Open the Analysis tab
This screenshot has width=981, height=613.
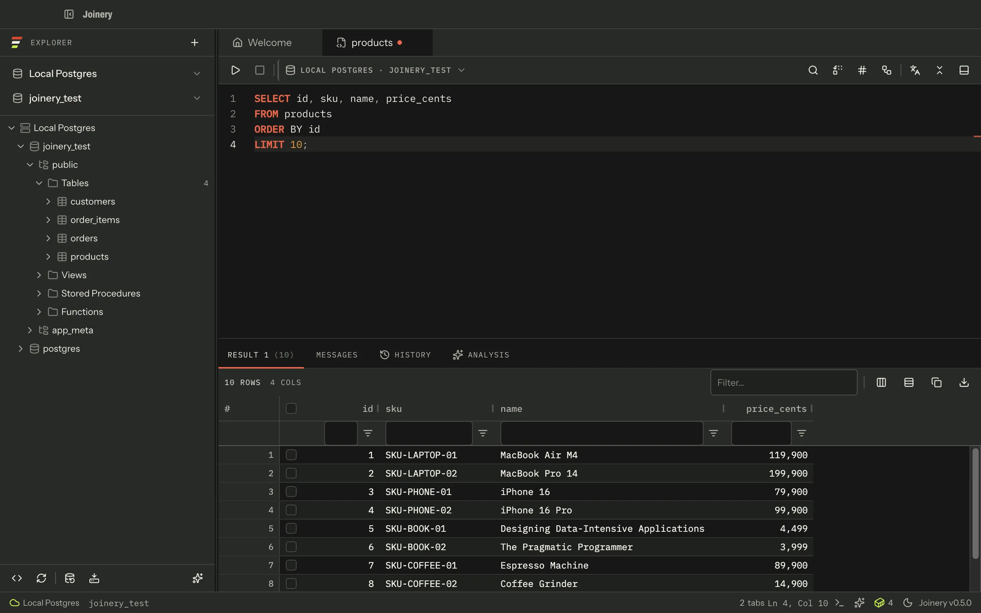point(481,355)
